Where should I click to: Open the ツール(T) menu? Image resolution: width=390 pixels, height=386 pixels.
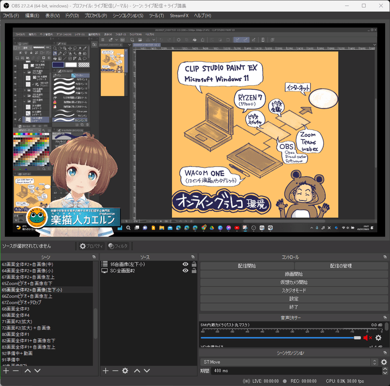click(156, 16)
